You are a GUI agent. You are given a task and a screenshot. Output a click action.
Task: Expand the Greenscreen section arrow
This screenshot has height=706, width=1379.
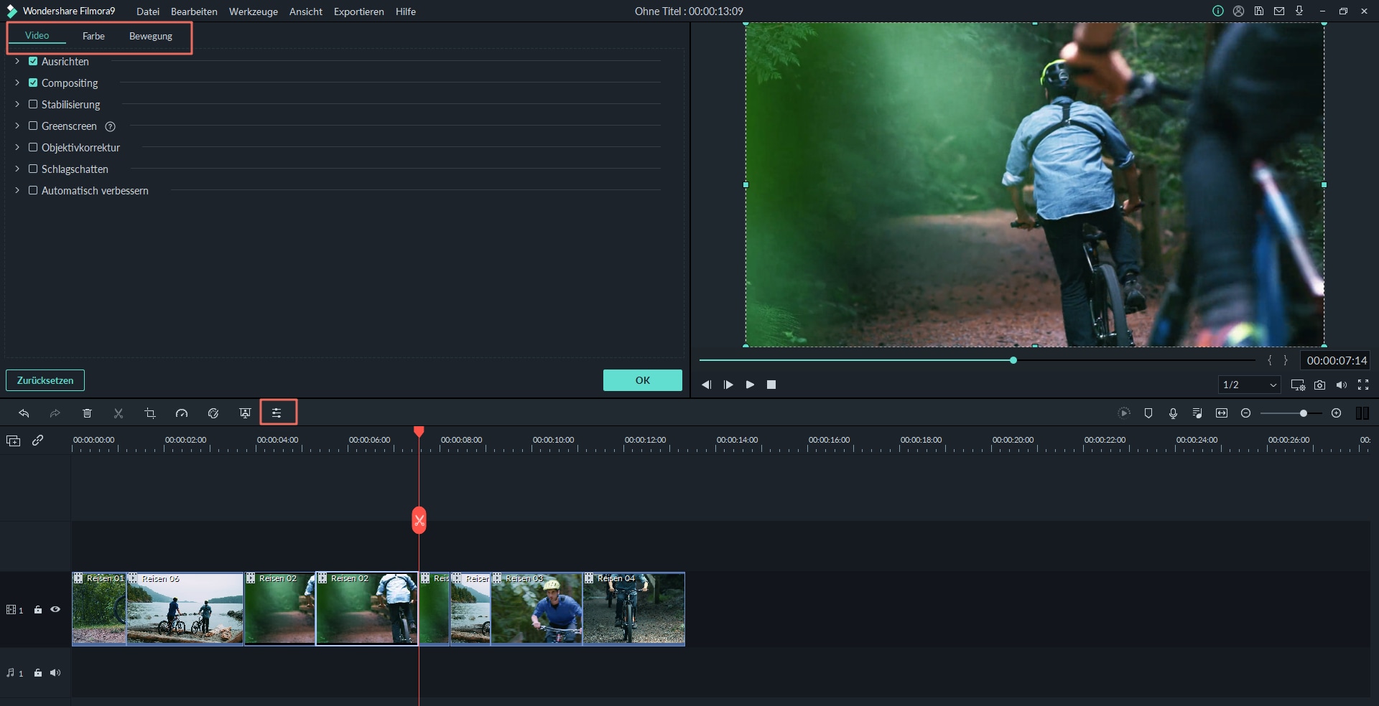(x=17, y=126)
